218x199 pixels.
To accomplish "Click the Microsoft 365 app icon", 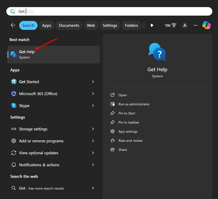I will 14,94.
